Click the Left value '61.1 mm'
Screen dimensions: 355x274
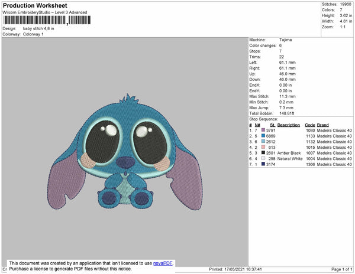click(x=288, y=63)
